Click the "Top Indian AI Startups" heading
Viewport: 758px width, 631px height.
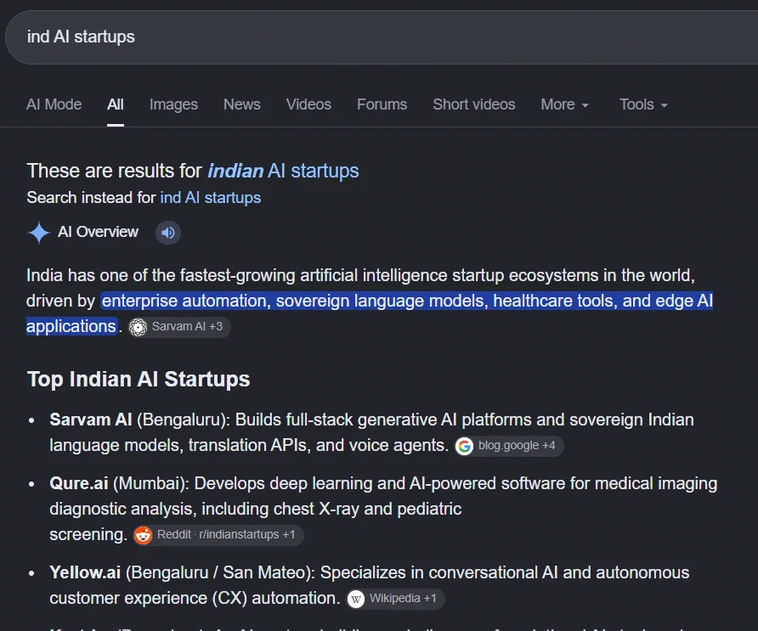click(139, 380)
